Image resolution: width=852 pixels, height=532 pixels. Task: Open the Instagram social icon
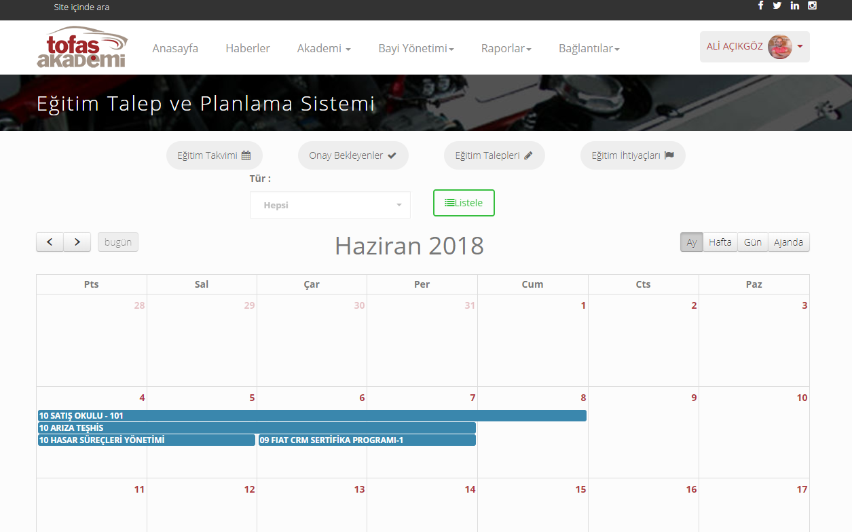812,5
